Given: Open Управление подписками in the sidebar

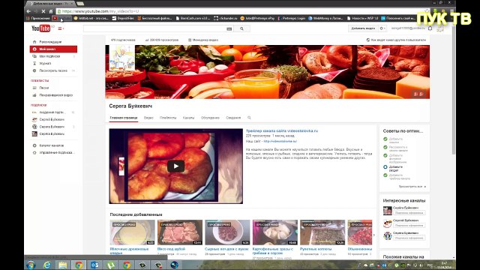Looking at the screenshot, I should [x=57, y=152].
